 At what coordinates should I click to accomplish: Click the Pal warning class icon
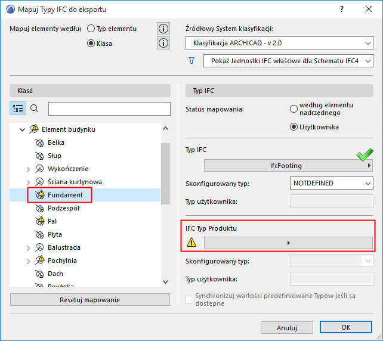tap(40, 221)
